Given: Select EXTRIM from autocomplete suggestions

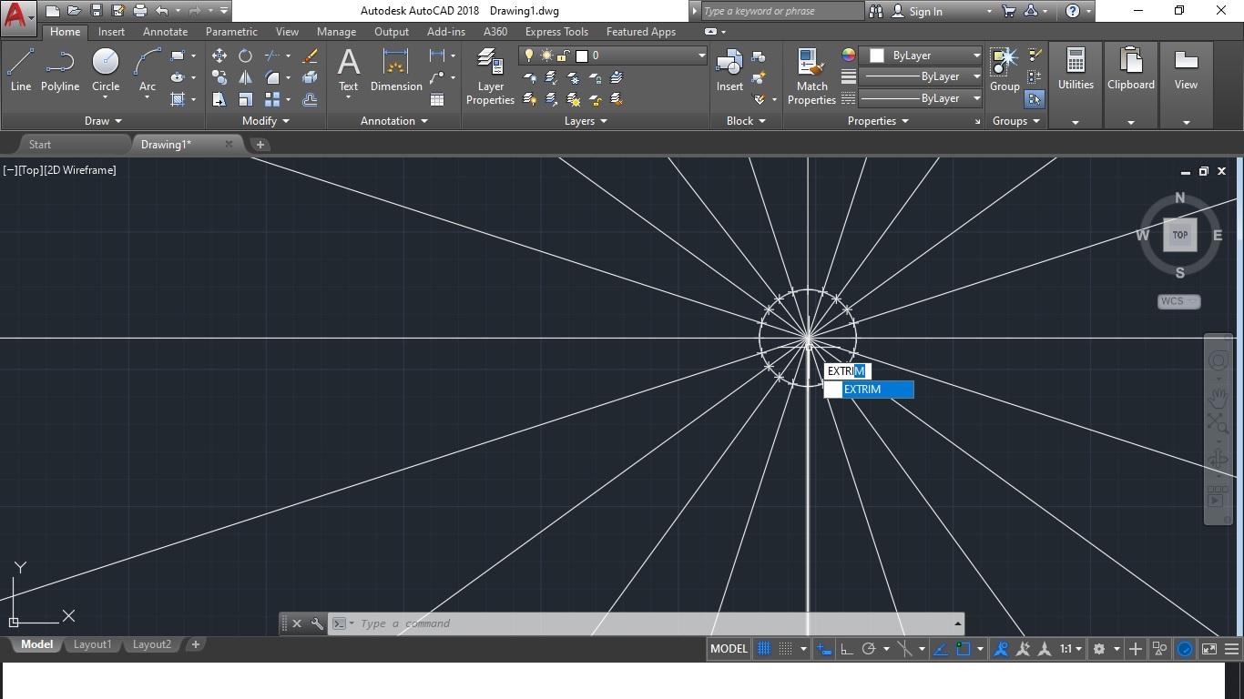Looking at the screenshot, I should (x=869, y=390).
